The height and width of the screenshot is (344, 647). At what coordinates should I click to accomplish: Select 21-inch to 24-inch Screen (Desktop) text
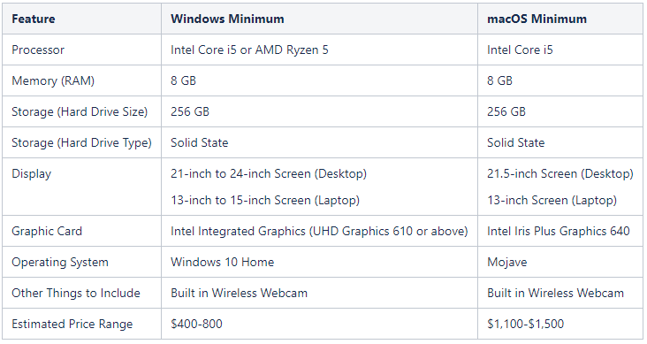click(x=269, y=174)
